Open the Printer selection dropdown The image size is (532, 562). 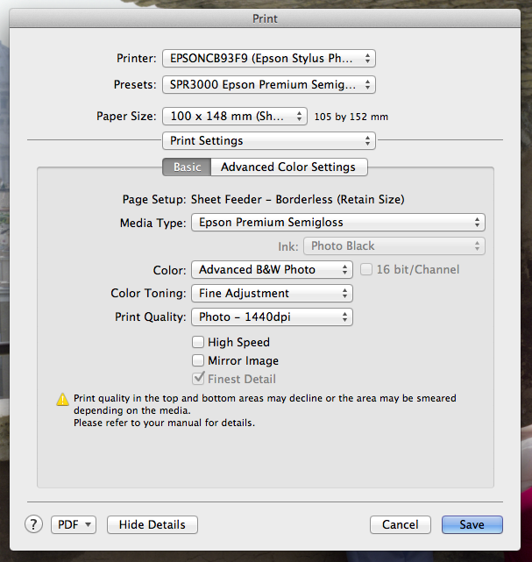[268, 59]
